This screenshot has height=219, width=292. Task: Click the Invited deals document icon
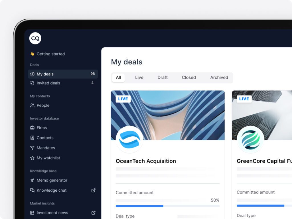point(32,83)
